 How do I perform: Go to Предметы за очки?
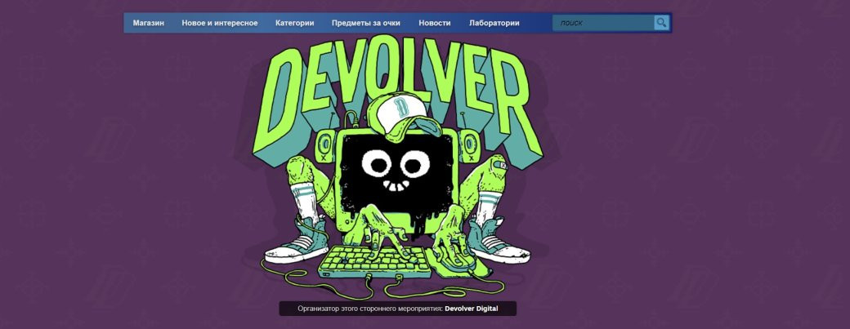pos(366,23)
